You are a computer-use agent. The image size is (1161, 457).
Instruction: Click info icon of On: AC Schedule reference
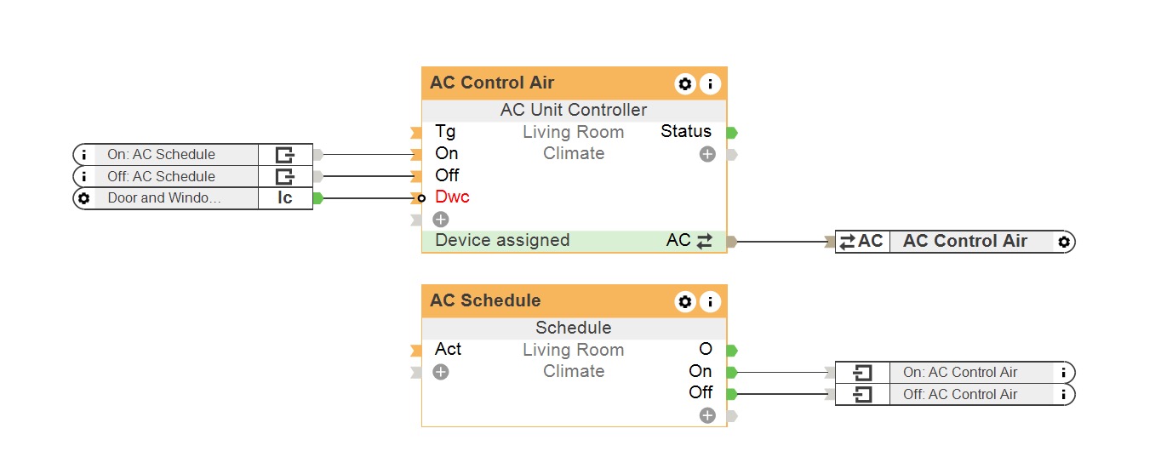click(83, 155)
